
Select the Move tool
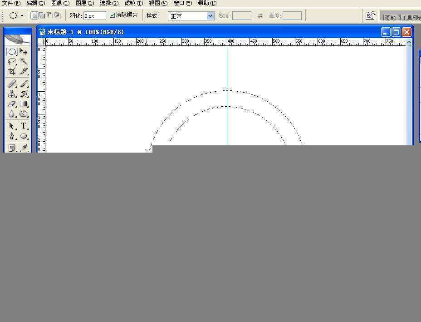(x=23, y=51)
